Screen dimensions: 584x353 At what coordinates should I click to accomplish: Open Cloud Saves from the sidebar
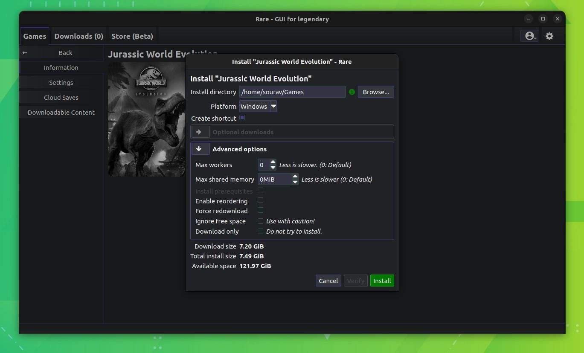click(x=61, y=97)
